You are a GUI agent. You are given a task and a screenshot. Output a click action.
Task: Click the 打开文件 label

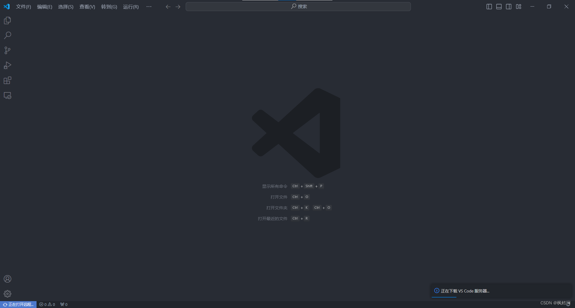click(x=279, y=197)
